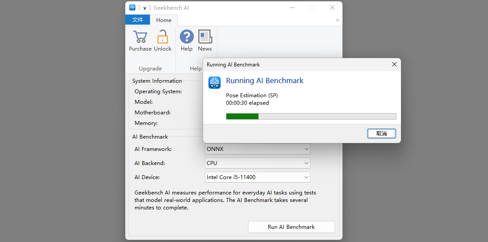Click the 'Operating System:' label
This screenshot has height=242, width=488.
tap(158, 92)
